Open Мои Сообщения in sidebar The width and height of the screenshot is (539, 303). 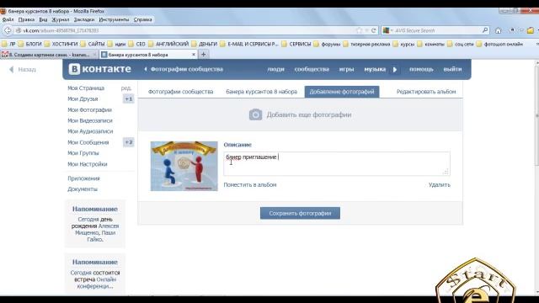[88, 142]
